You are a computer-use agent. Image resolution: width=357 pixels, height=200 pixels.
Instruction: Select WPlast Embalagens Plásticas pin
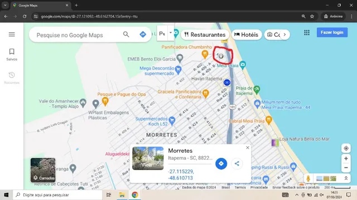point(95,104)
